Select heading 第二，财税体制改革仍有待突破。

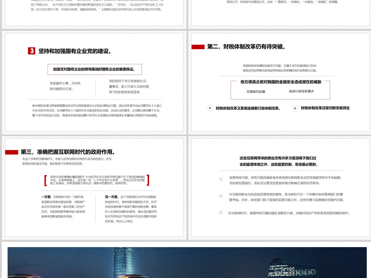coord(246,47)
